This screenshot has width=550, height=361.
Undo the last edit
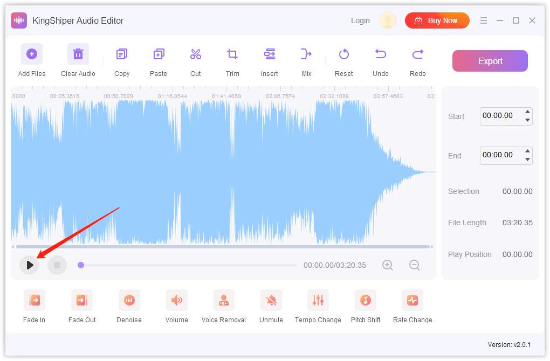click(x=381, y=54)
